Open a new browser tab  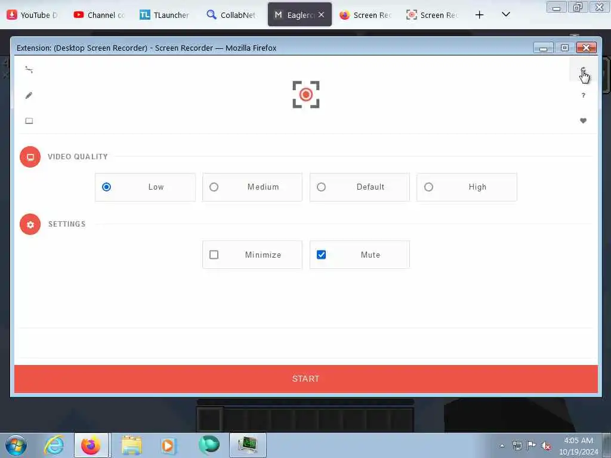(x=479, y=15)
